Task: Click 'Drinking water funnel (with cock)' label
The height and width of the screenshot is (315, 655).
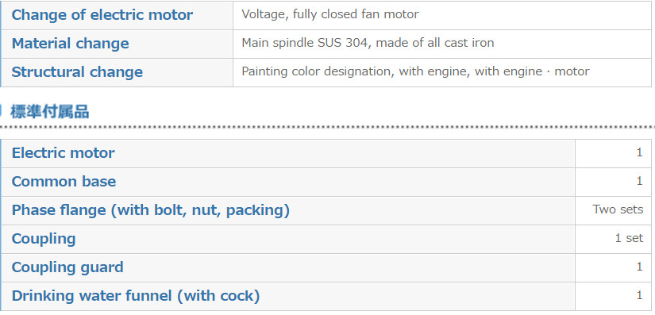Action: pyautogui.click(x=136, y=296)
